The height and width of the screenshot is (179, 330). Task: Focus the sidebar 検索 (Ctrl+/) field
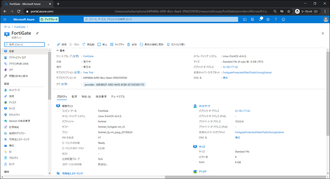[x=24, y=45]
